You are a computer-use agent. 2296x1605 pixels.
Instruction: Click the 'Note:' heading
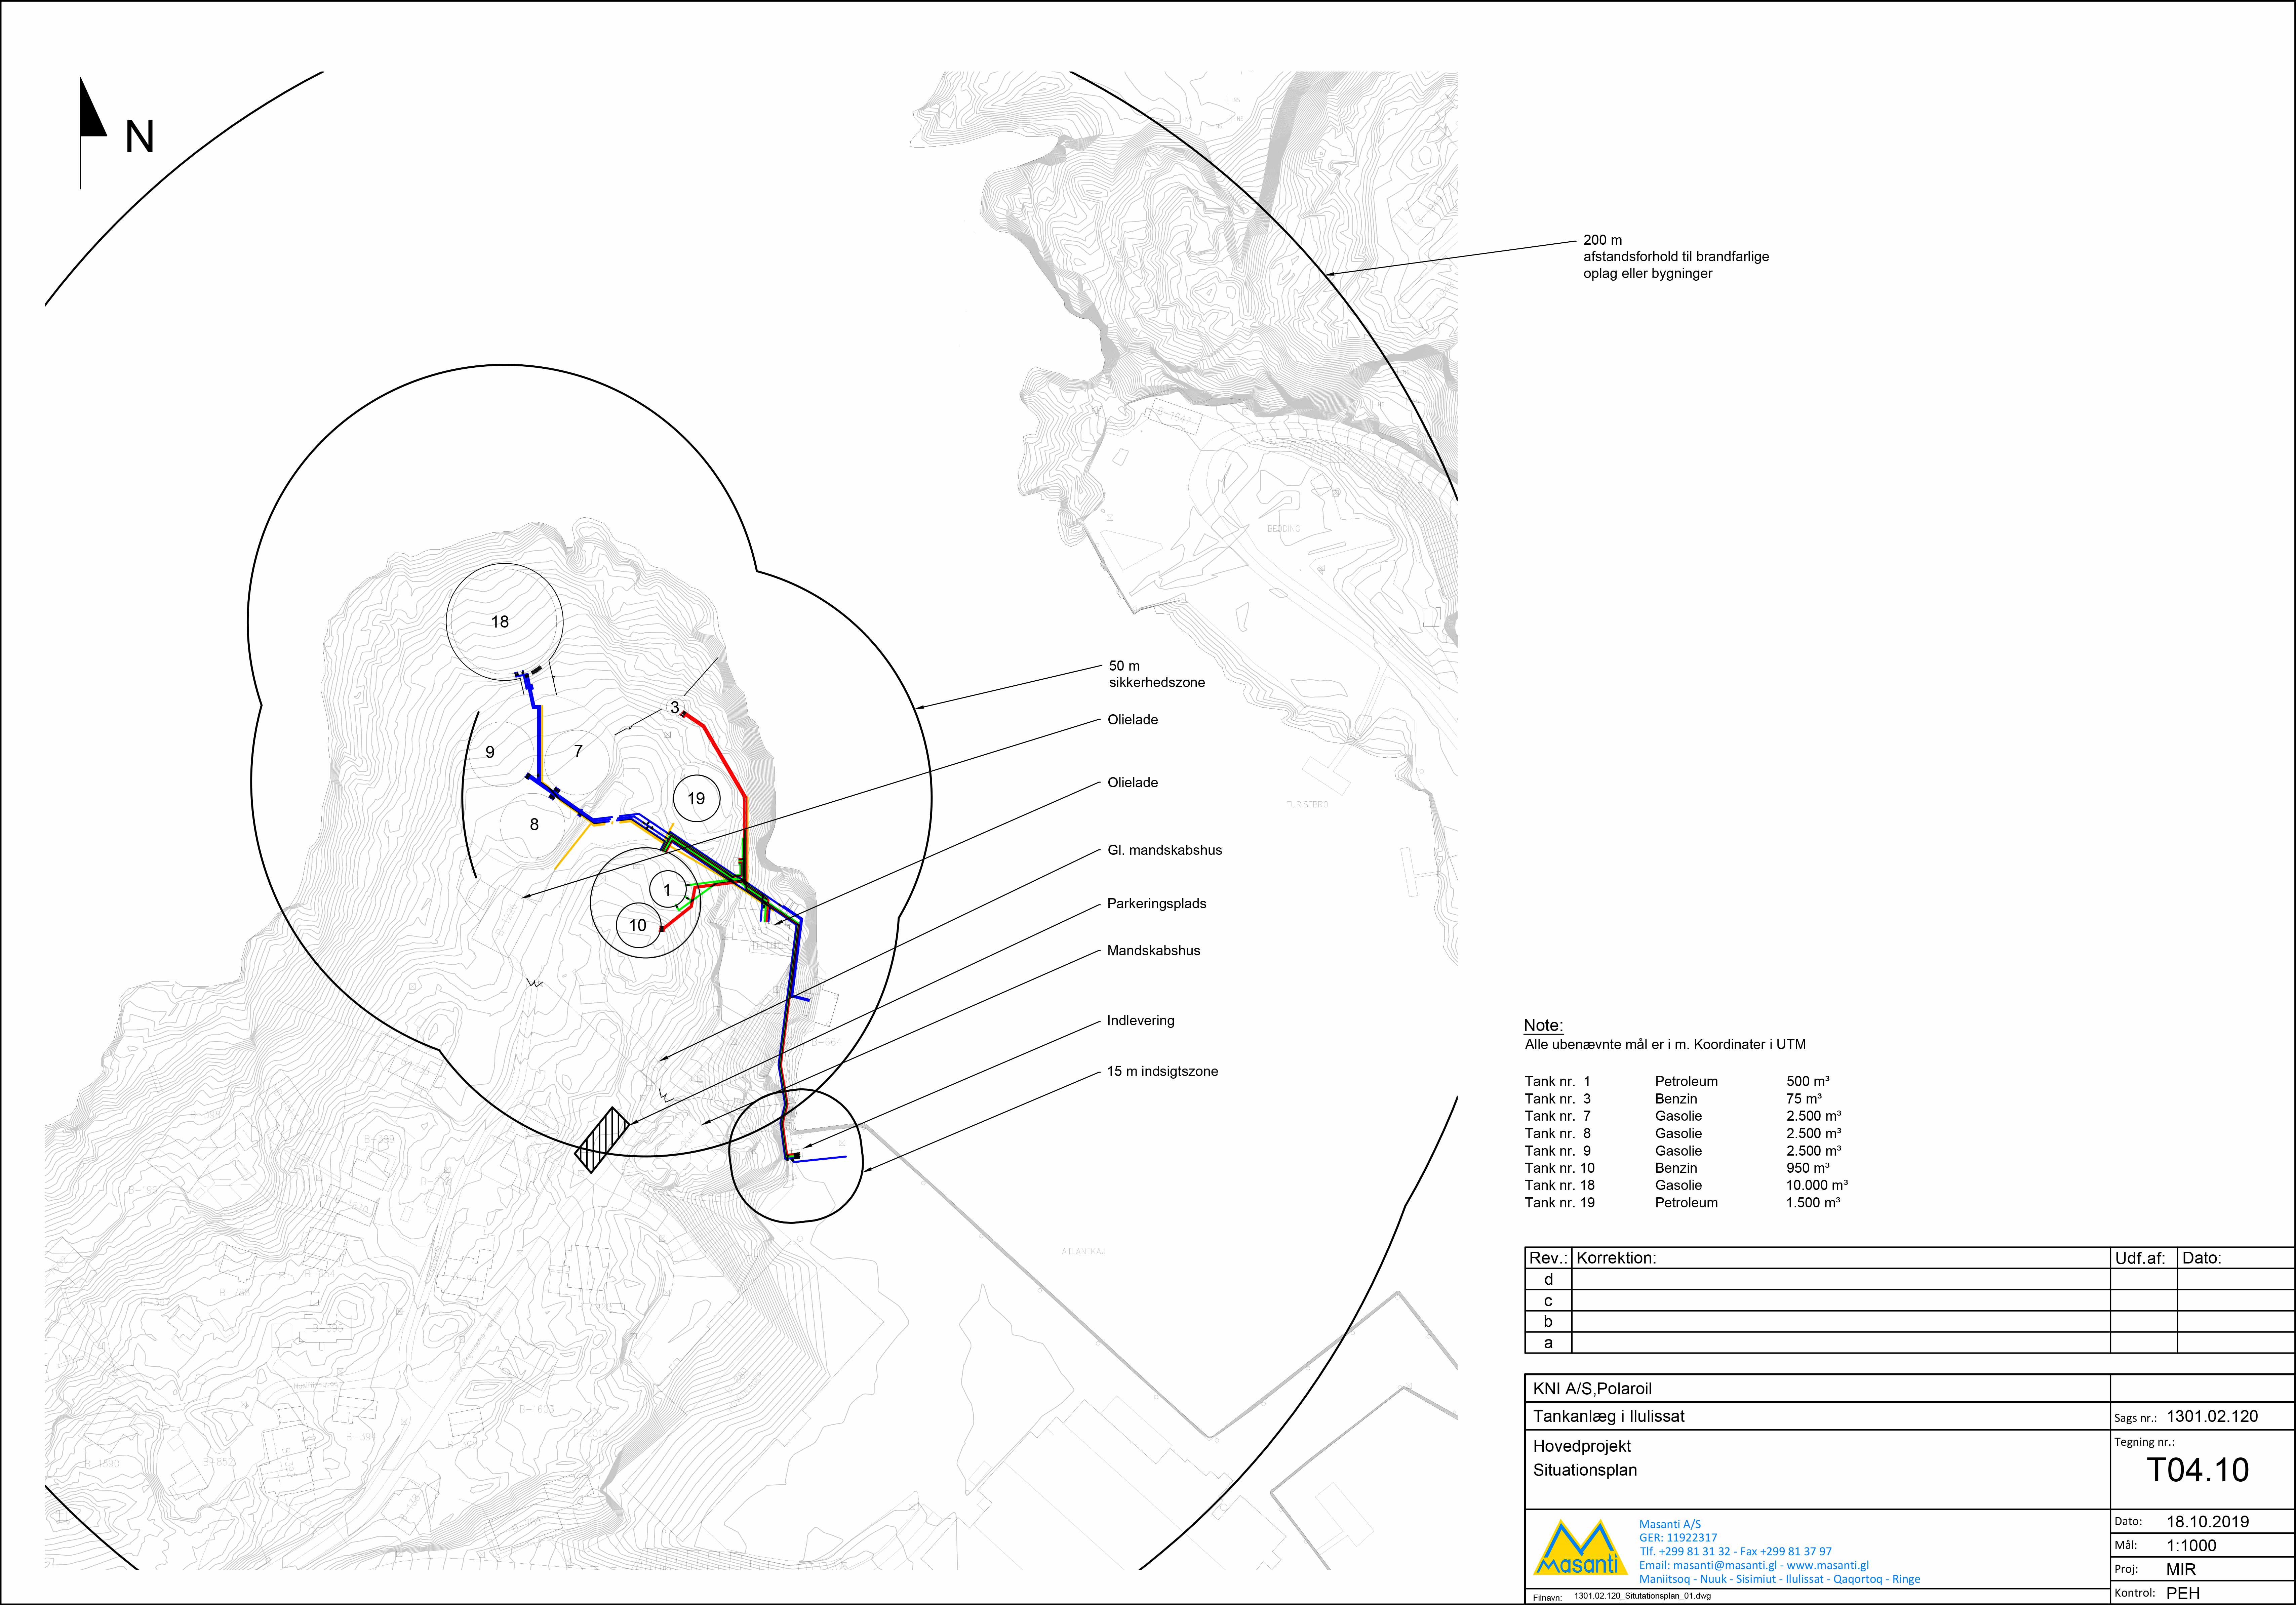tap(1543, 1025)
